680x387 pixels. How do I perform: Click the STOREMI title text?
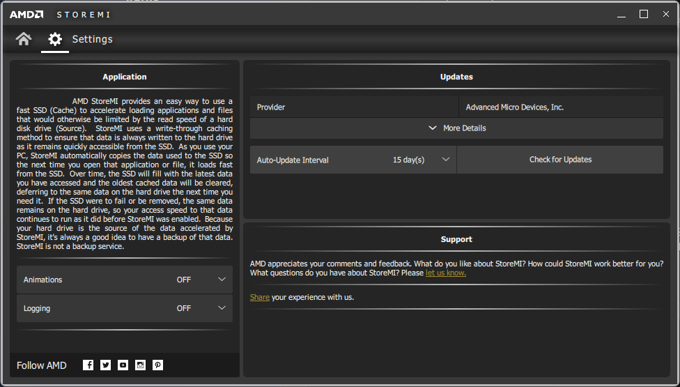[x=84, y=15]
